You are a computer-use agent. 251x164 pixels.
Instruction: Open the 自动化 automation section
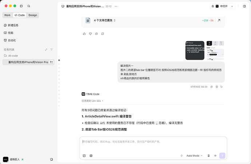tap(10, 40)
